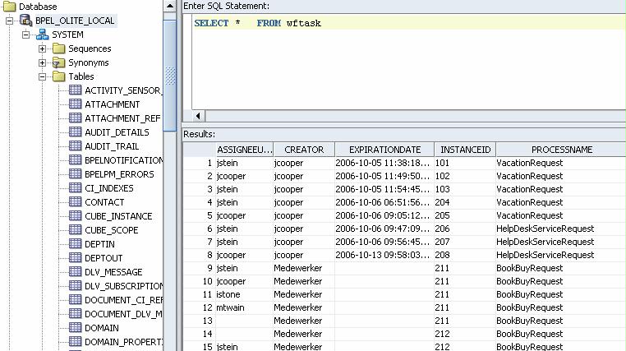The width and height of the screenshot is (626, 351).
Task: Click the BPEL_OLITE_LOCAL connection icon
Action: [x=26, y=21]
